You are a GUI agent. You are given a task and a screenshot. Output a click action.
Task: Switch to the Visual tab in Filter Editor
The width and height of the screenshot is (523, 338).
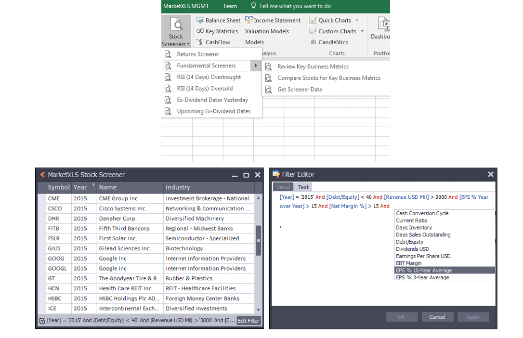[x=283, y=187]
